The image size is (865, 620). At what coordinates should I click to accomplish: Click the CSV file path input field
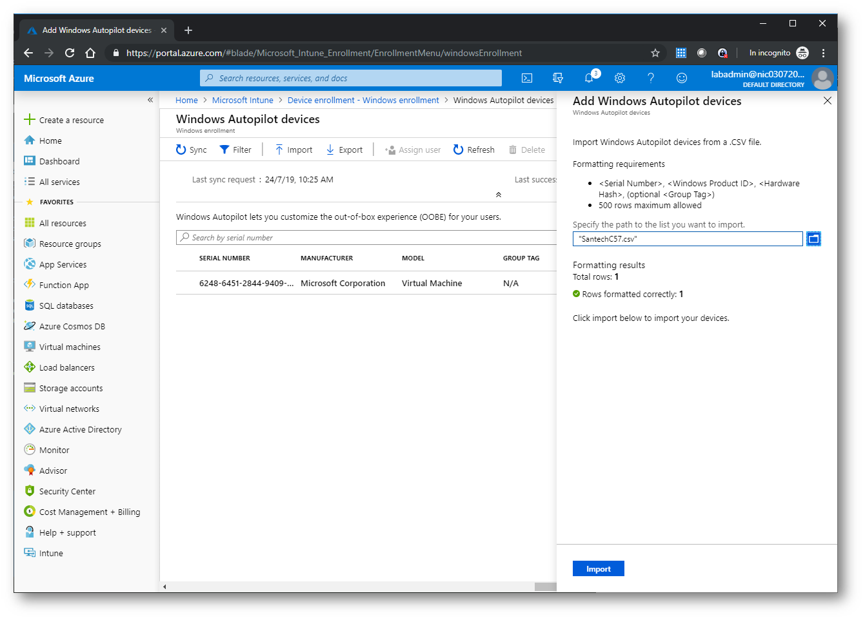pos(688,238)
